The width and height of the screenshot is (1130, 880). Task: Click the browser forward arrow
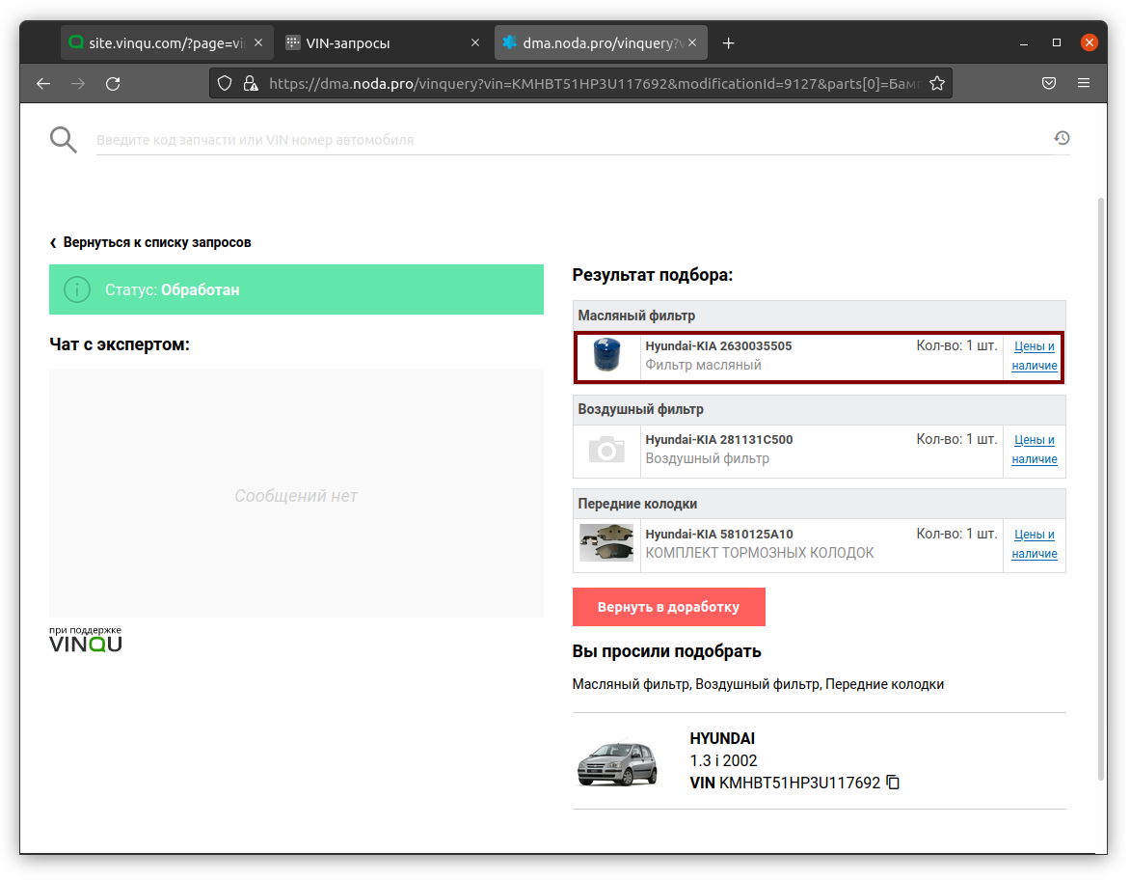(78, 84)
